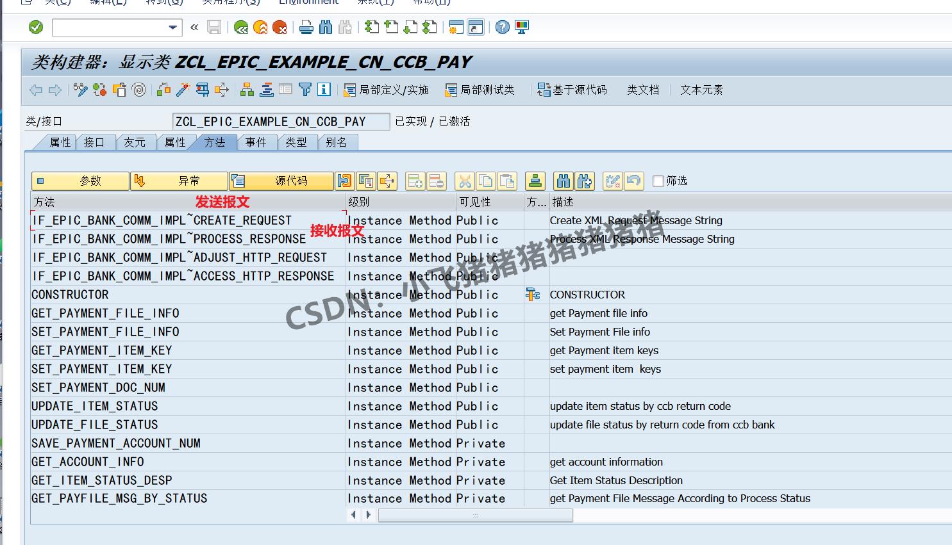Image resolution: width=952 pixels, height=545 pixels.
Task: Switch to the 异常 (Exceptions) view
Action: (x=180, y=181)
